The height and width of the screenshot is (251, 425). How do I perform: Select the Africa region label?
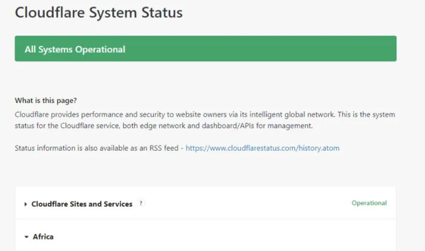[43, 237]
